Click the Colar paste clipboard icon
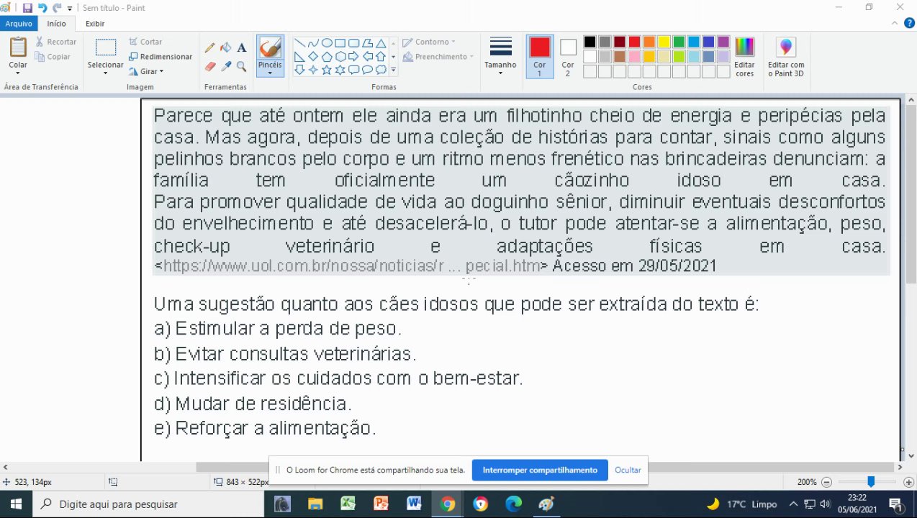917x518 pixels. coord(18,47)
